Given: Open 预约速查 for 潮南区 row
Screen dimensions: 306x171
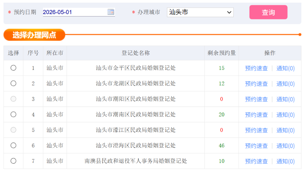Looking at the screenshot, I should coord(256,115).
